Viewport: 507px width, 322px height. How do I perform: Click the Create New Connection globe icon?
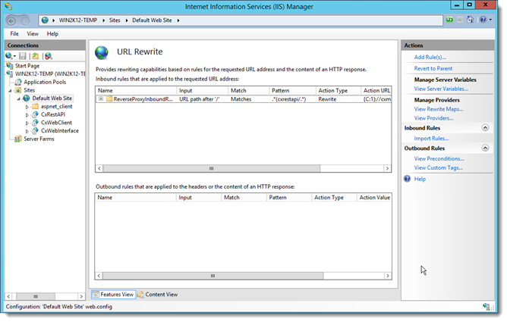pos(9,56)
